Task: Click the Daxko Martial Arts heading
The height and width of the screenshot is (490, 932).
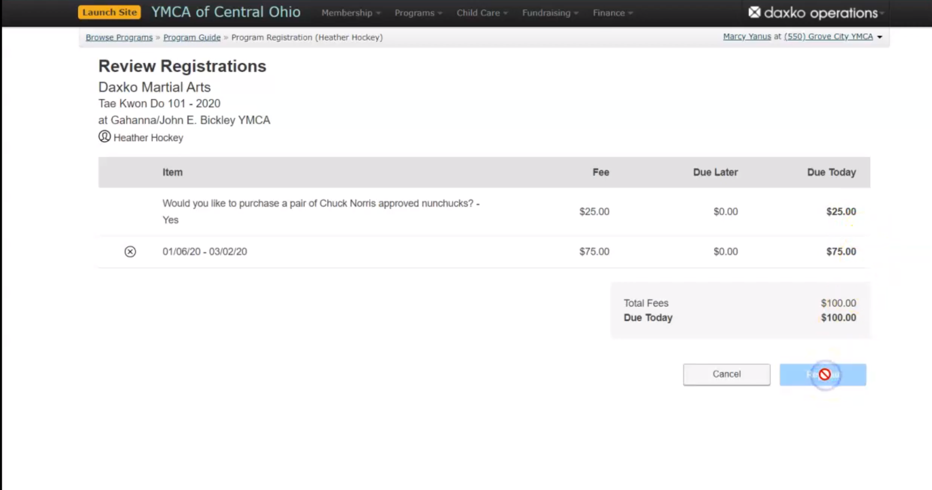Action: [154, 87]
